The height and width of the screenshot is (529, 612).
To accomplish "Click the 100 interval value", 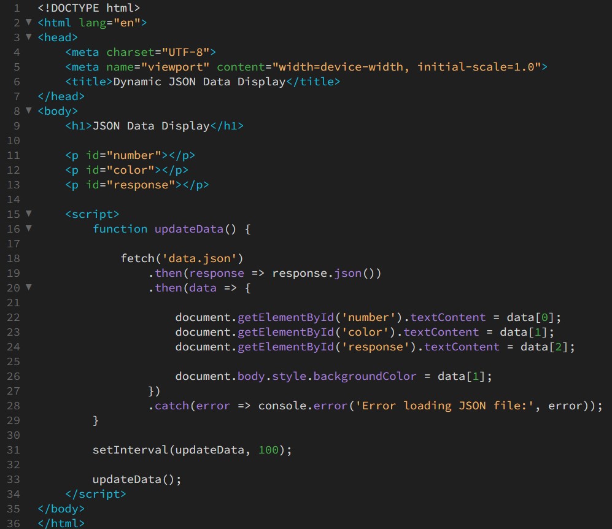I will pyautogui.click(x=268, y=450).
